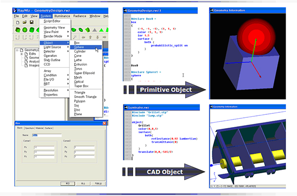Click the Corner2 Pz input field

(x=84, y=157)
